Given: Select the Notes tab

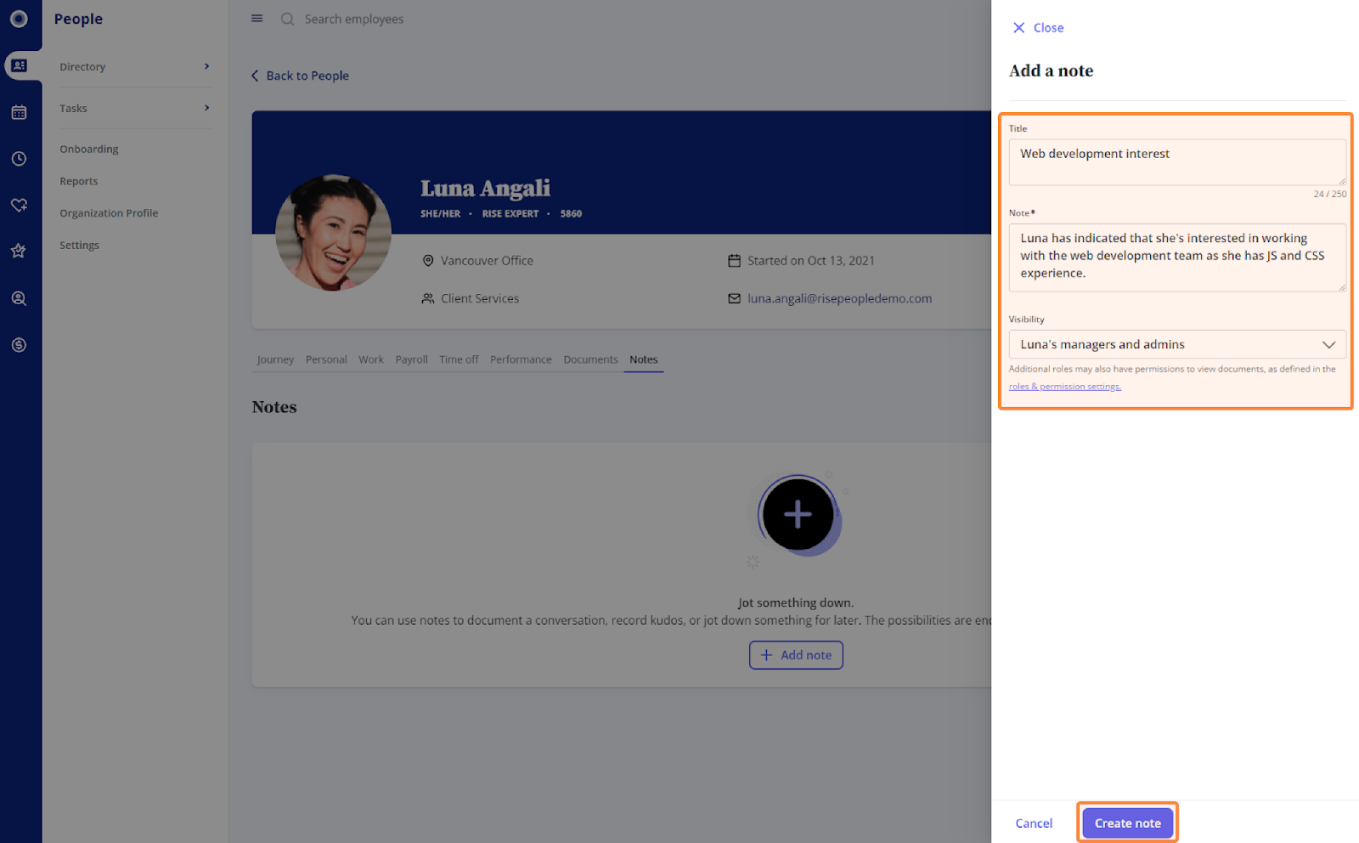Looking at the screenshot, I should 644,359.
